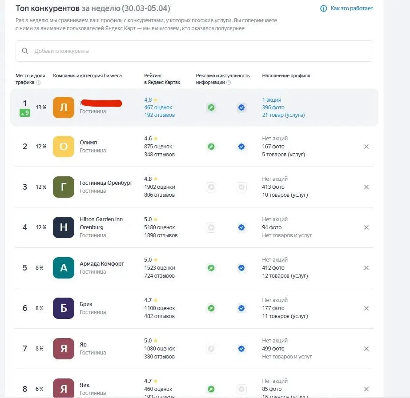Click the yellow 'О' avatar of Олимп

64,147
